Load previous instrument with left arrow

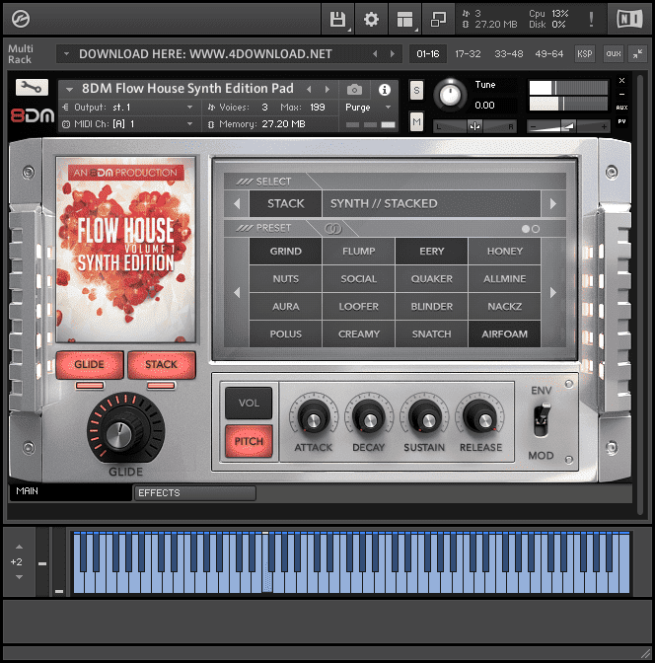[x=309, y=89]
